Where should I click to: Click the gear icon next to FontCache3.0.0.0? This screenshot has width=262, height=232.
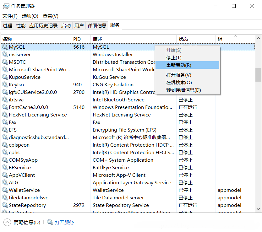[5, 107]
